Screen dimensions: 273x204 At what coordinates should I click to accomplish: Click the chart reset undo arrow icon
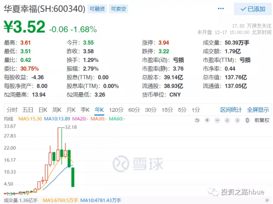coord(197,120)
